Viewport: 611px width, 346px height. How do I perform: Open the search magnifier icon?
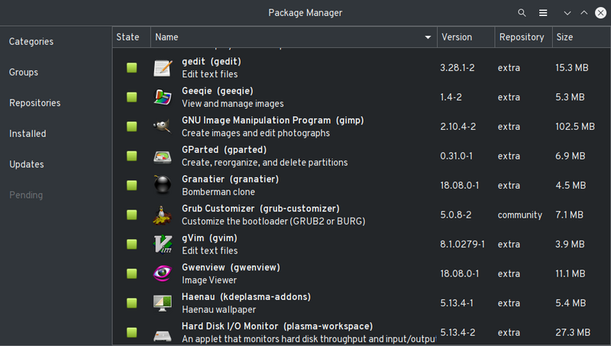coord(522,13)
